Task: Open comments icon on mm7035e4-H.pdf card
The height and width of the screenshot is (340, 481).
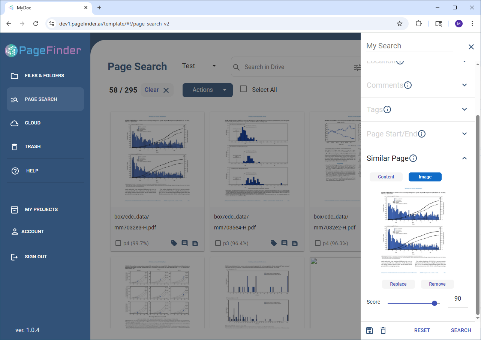Action: (x=284, y=243)
